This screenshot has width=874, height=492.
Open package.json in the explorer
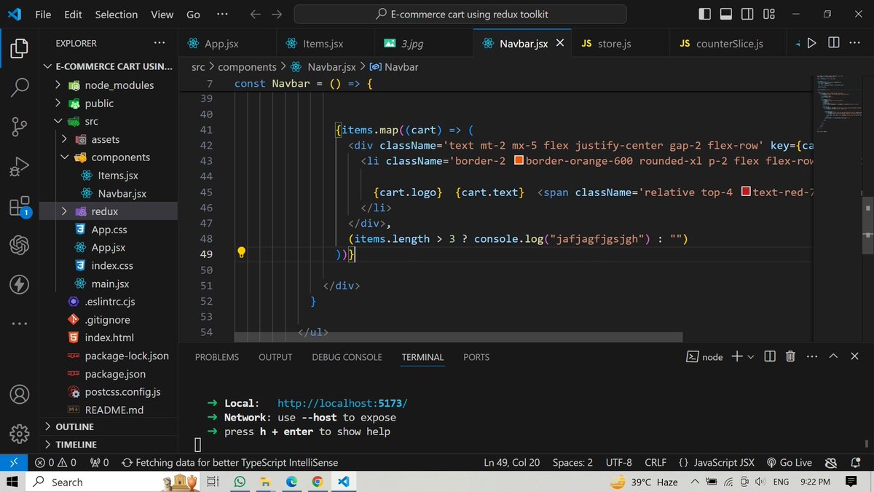(115, 374)
